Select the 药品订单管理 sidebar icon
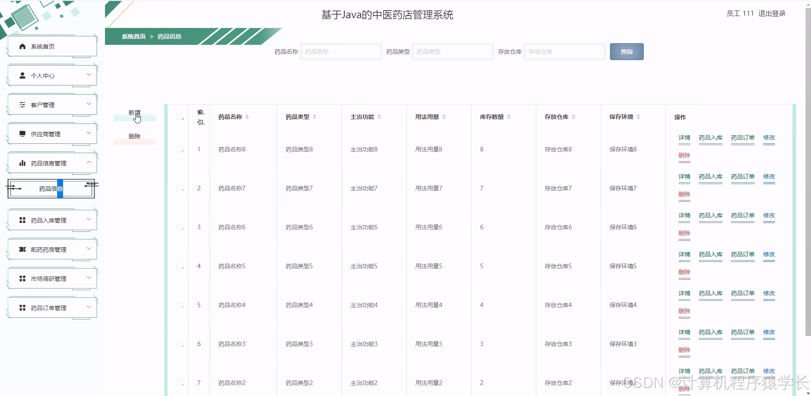811x396 pixels. coord(22,308)
